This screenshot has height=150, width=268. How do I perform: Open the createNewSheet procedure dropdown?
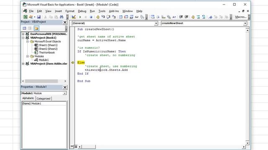(x=245, y=23)
